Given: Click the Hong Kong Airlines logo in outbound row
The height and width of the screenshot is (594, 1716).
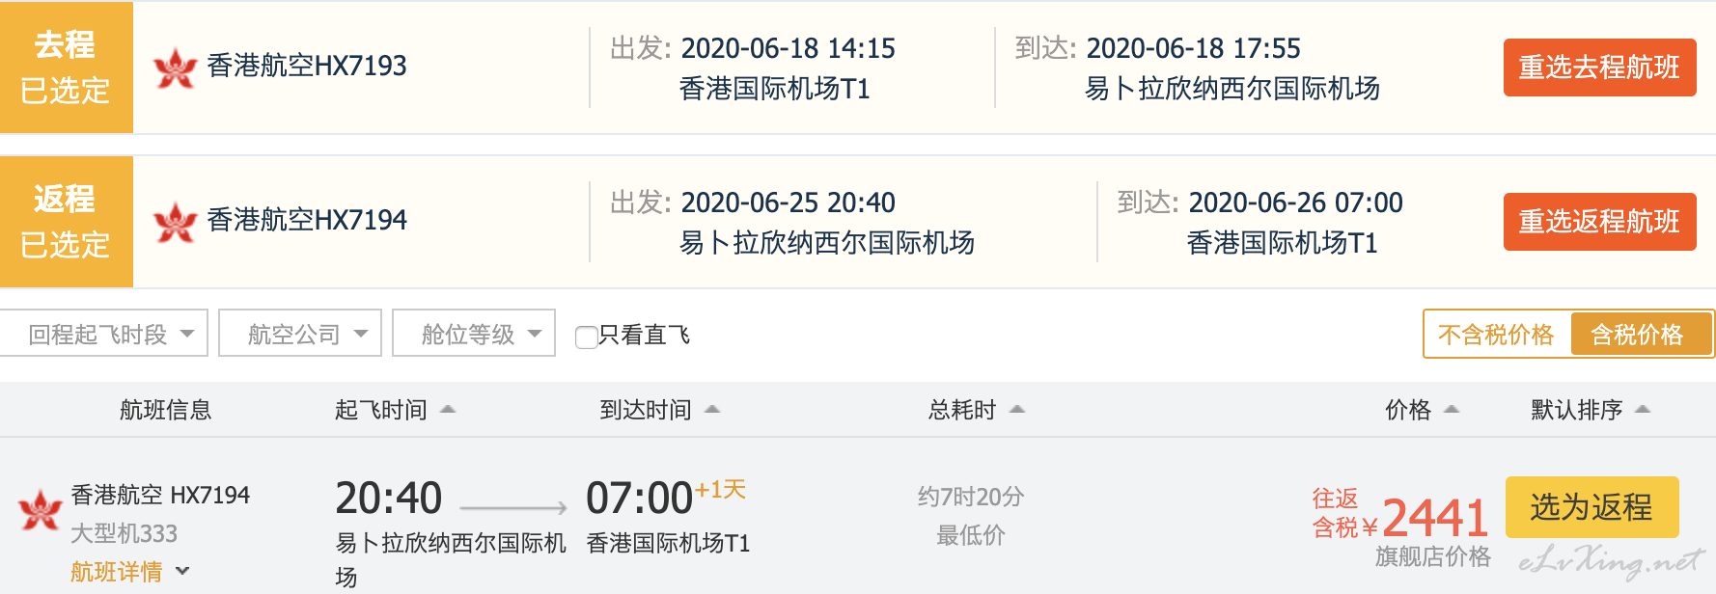Looking at the screenshot, I should click(175, 67).
